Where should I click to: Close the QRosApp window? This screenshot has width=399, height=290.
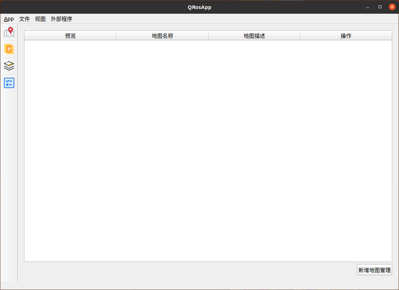click(x=392, y=7)
